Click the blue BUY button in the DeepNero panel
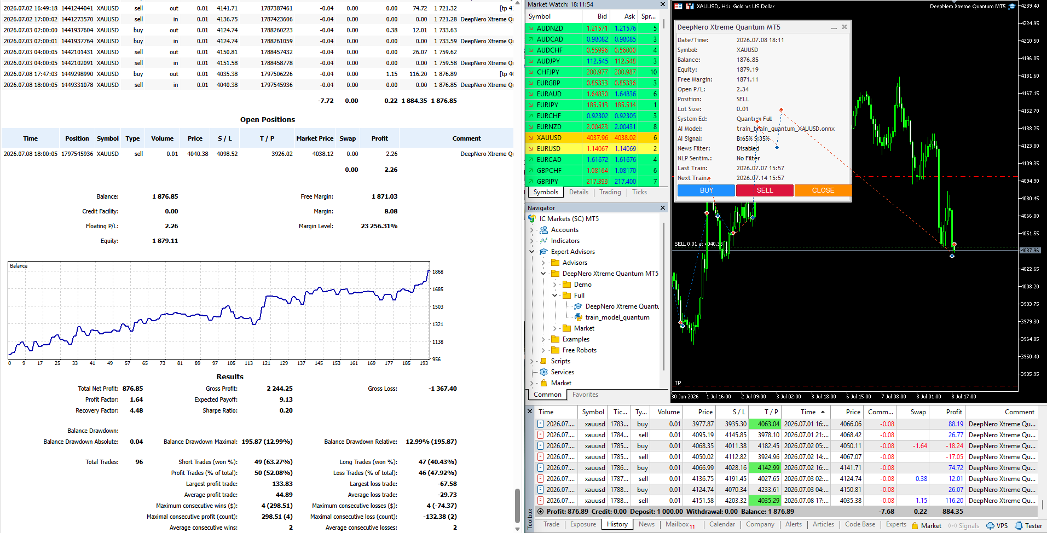 tap(706, 190)
